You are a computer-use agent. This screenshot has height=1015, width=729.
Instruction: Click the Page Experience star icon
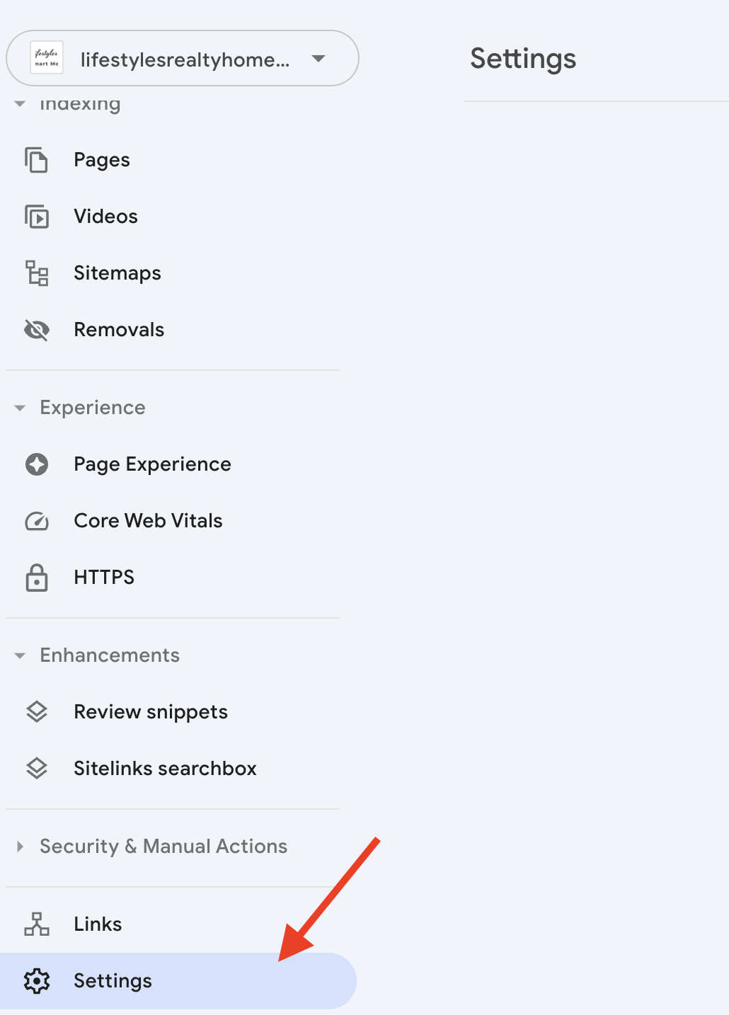click(37, 464)
